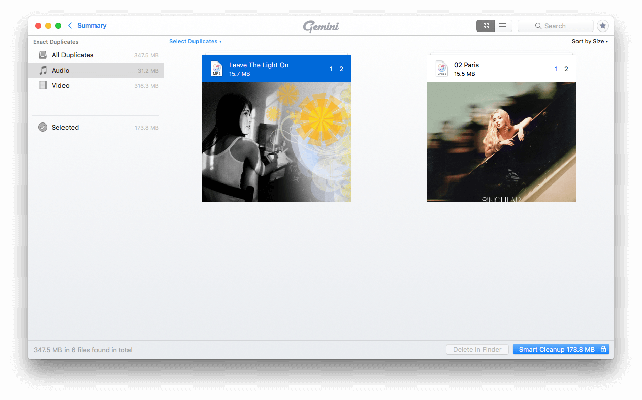Screen dimensions: 642x400
Task: Click the status text 347.5 MB in 6 files
Action: (x=83, y=350)
